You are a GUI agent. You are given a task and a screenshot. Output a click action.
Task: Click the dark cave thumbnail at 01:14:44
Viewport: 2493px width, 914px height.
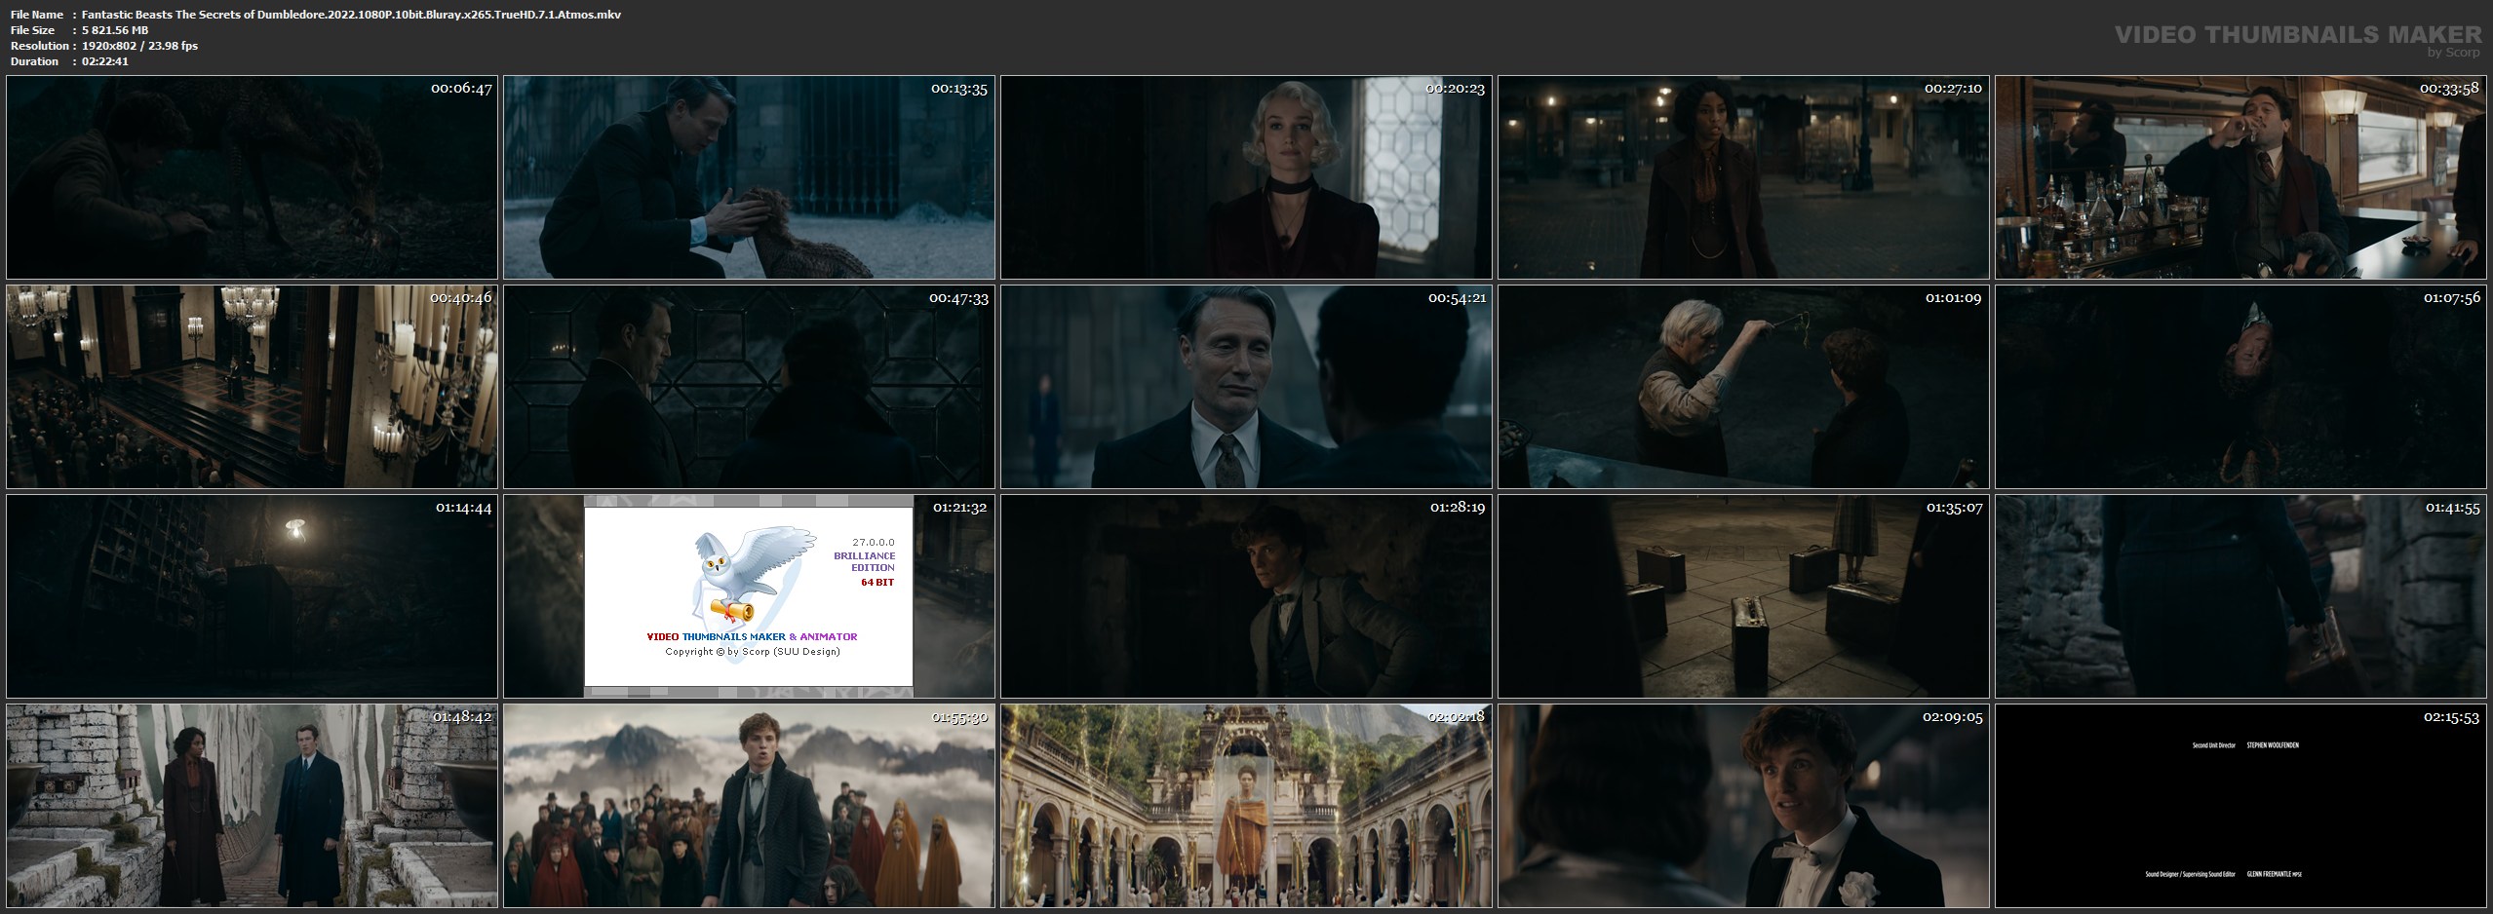(x=252, y=596)
